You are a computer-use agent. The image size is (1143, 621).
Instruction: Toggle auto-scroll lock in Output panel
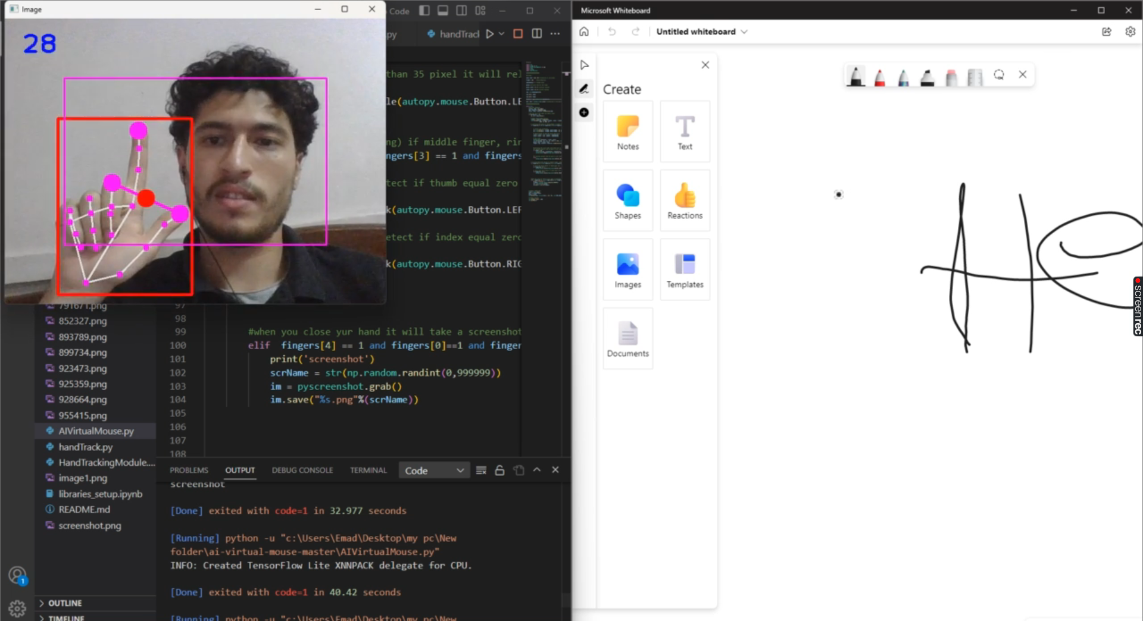pyautogui.click(x=499, y=470)
